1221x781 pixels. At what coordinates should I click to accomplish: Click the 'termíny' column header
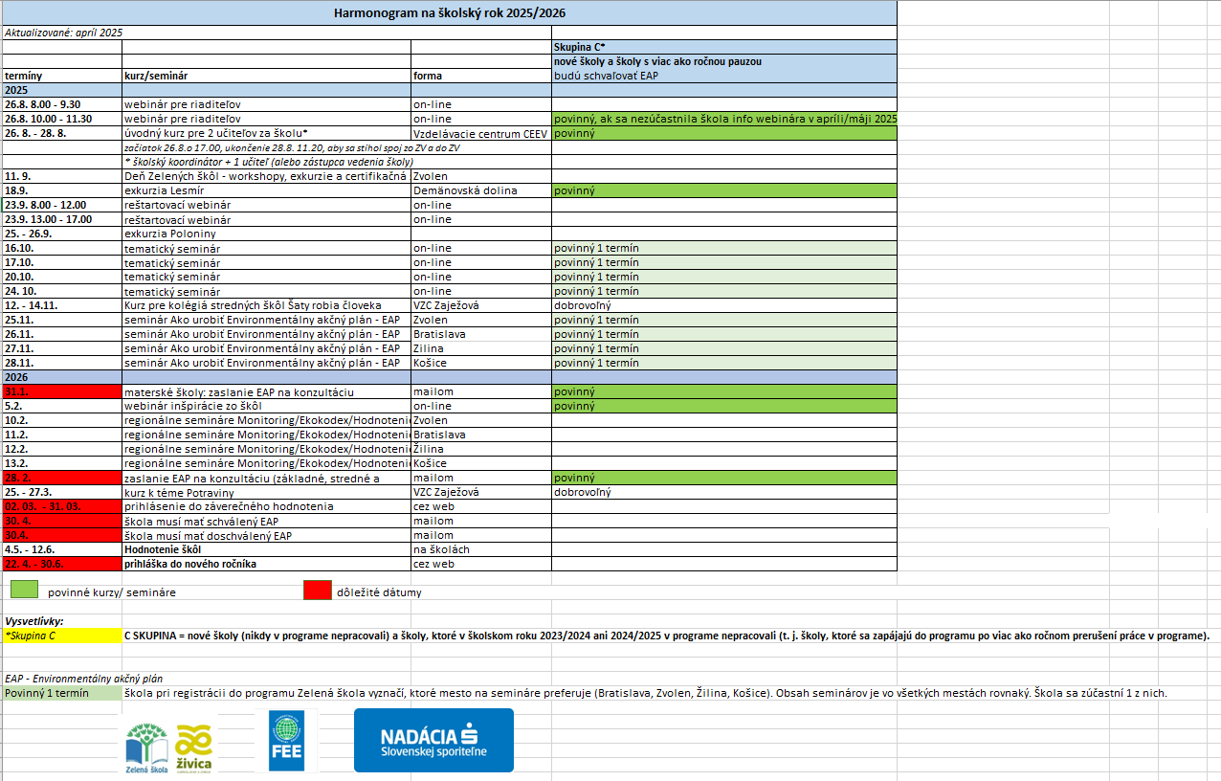61,76
